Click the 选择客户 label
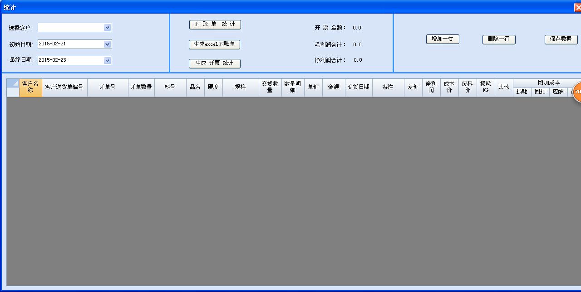 tap(21, 28)
